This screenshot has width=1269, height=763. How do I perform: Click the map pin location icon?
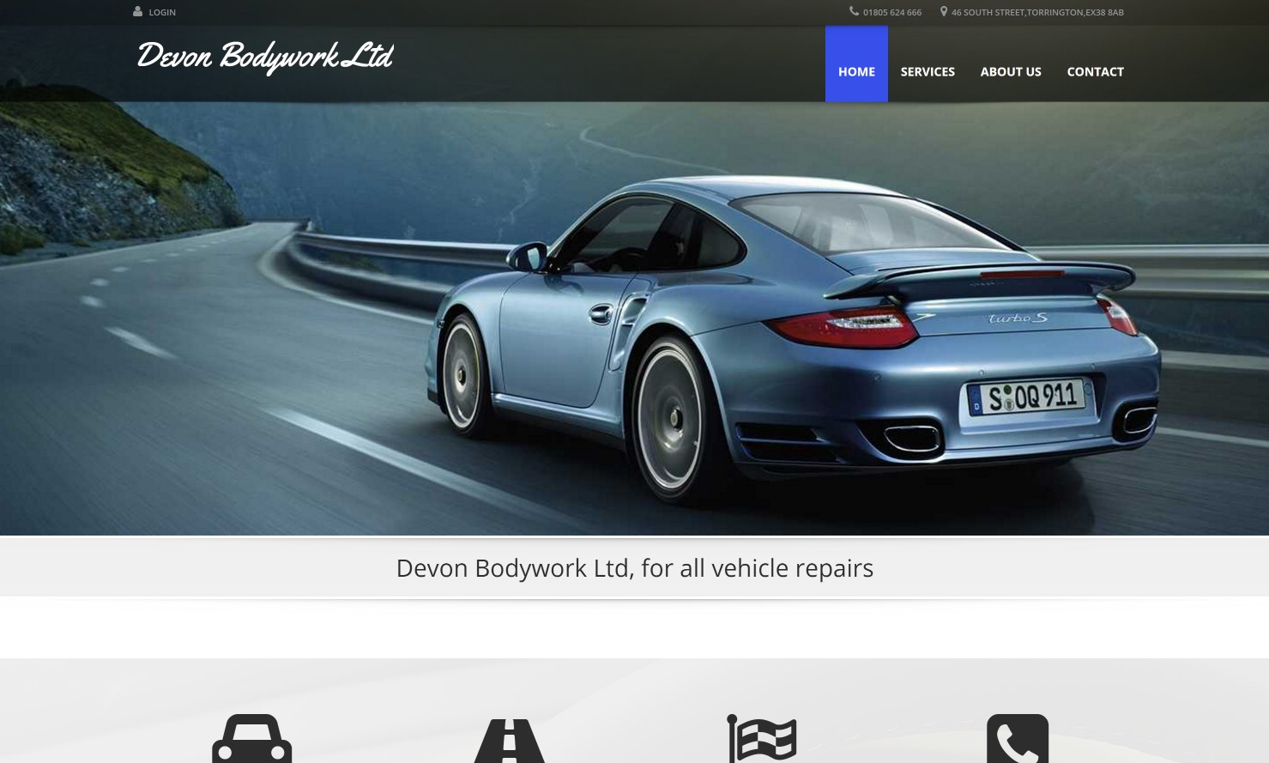pos(944,11)
